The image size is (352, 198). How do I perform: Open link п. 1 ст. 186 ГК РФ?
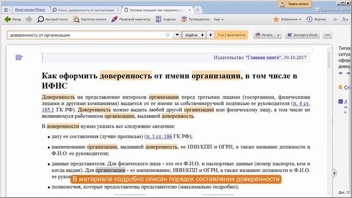pos(159,136)
